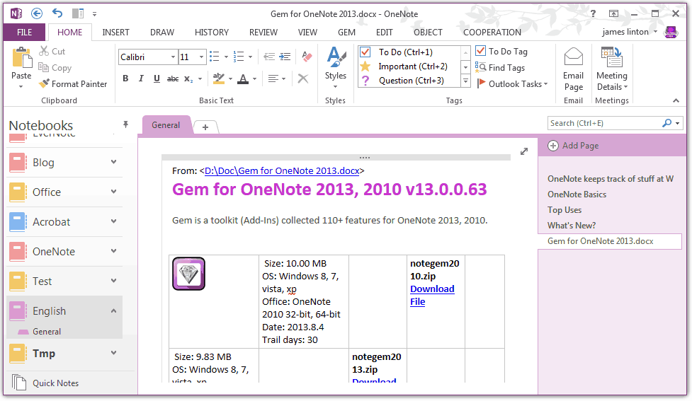Click the Find Tags icon

click(x=481, y=67)
